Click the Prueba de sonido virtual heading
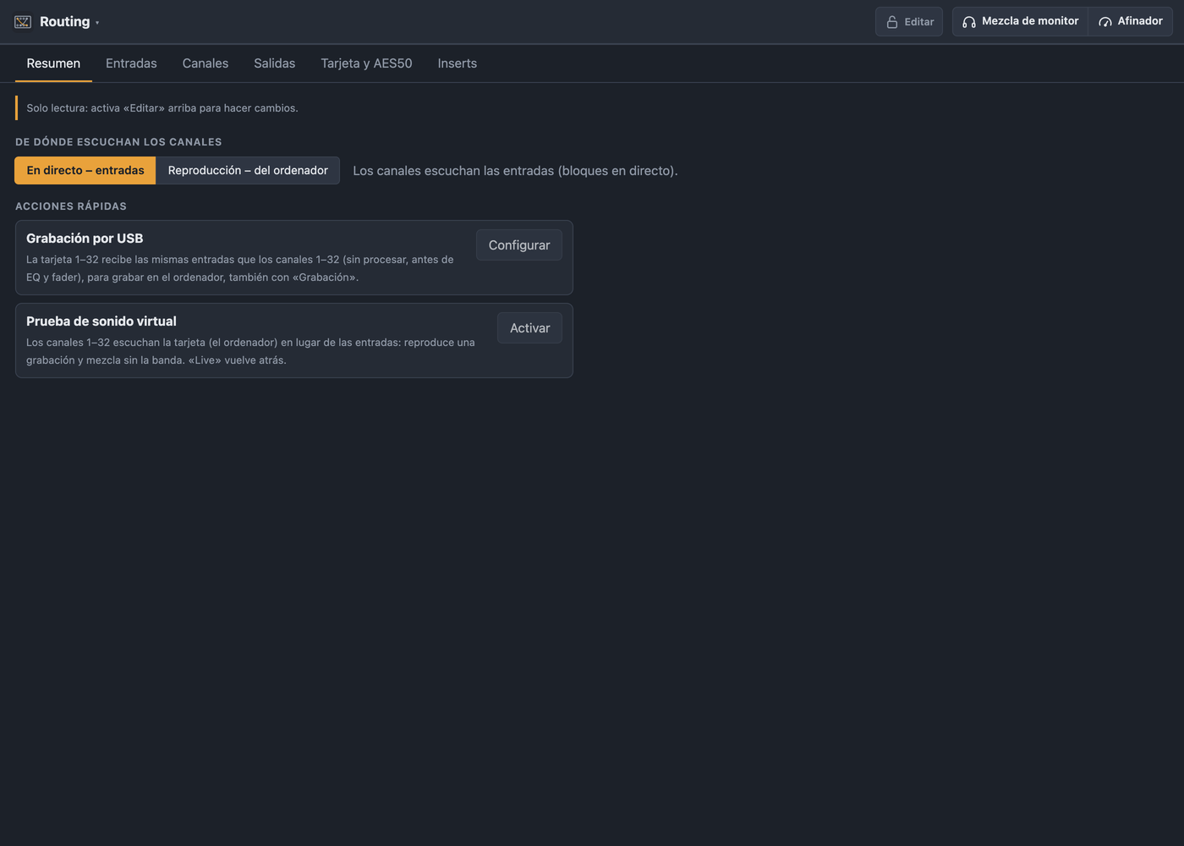This screenshot has height=846, width=1184. (101, 321)
